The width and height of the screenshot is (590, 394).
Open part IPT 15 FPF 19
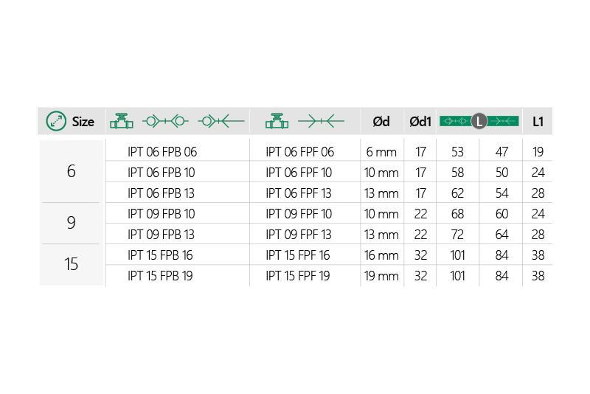(x=298, y=276)
